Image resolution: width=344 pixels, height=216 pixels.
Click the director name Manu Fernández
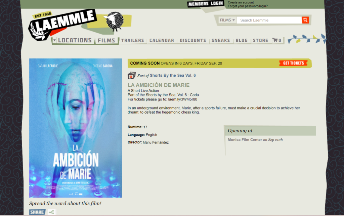(156, 142)
